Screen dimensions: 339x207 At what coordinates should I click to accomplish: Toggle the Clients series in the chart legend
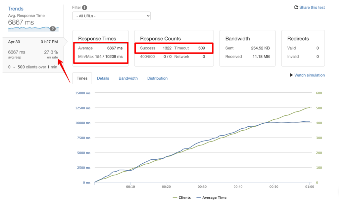click(184, 197)
